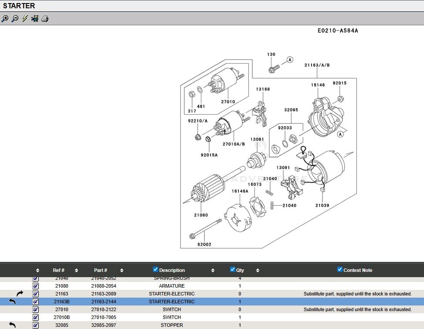Select the STOPPER part row
Viewport: 424px width, 329px height.
[172, 325]
